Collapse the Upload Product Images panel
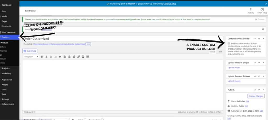 (263, 63)
